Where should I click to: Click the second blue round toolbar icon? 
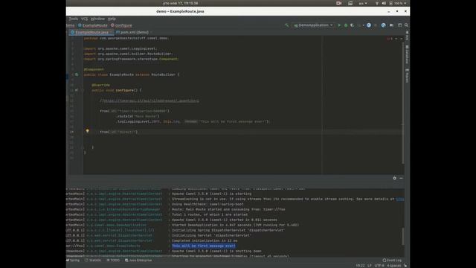384,25
